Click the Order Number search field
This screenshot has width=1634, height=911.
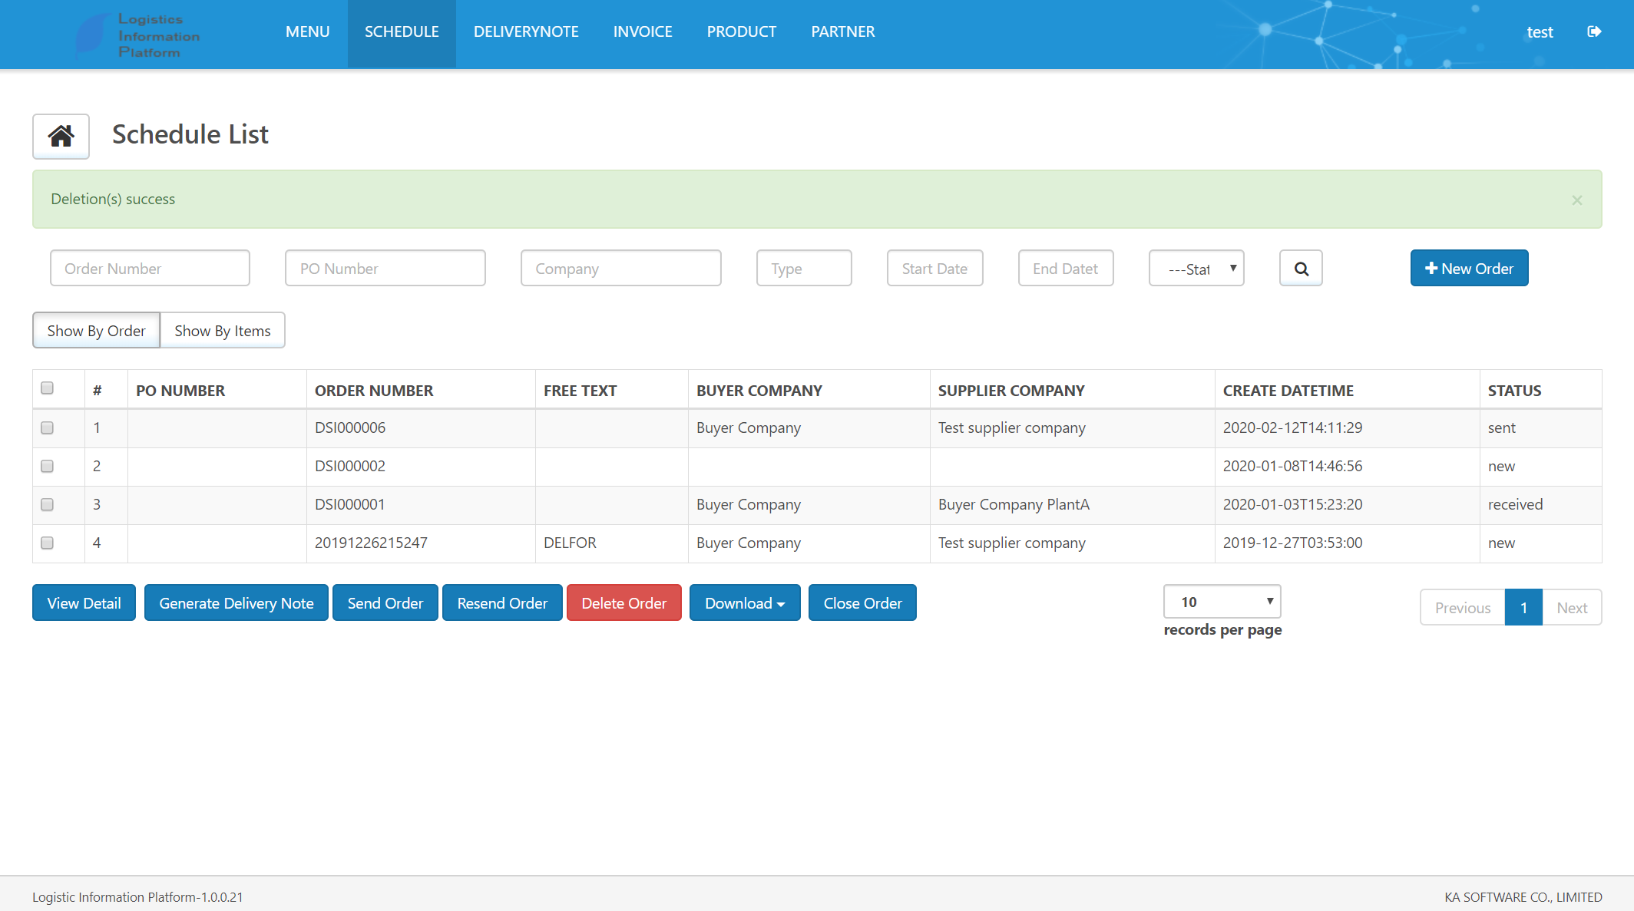click(x=150, y=269)
